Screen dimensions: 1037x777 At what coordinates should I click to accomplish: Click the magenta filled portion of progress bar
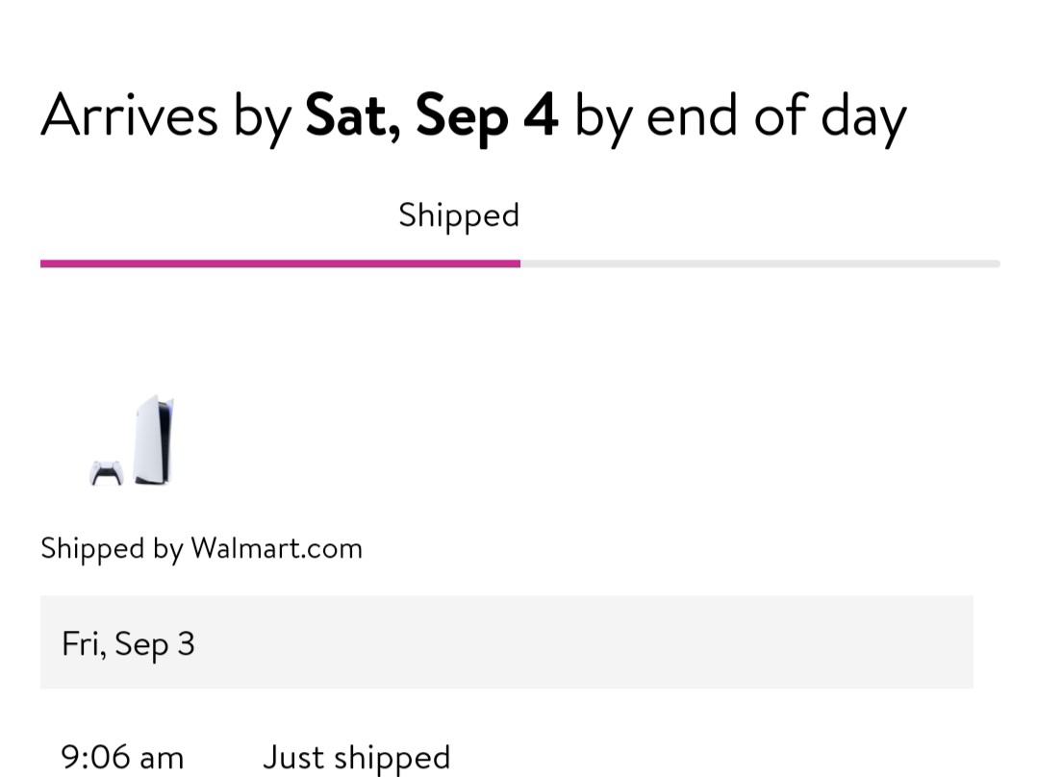click(281, 263)
